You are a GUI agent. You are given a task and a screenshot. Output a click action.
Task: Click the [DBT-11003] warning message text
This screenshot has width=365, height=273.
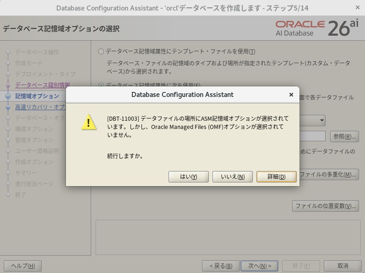pos(198,127)
